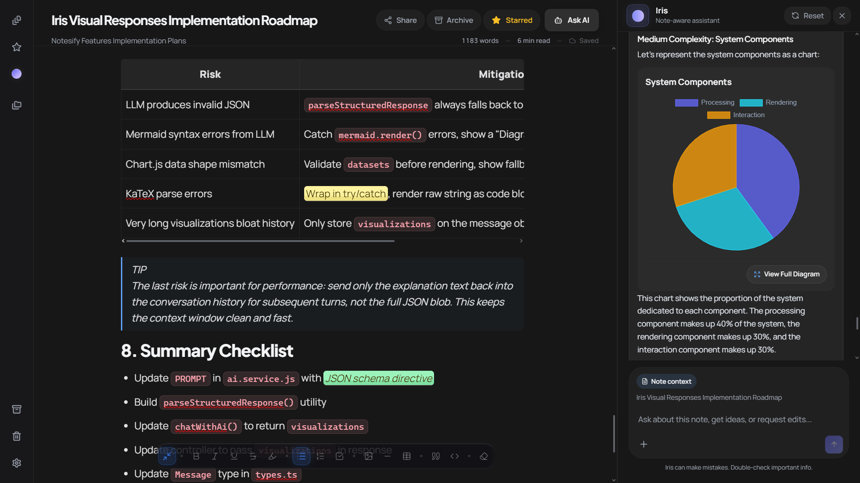Toggle the Starred status
This screenshot has height=483, width=860.
click(512, 20)
